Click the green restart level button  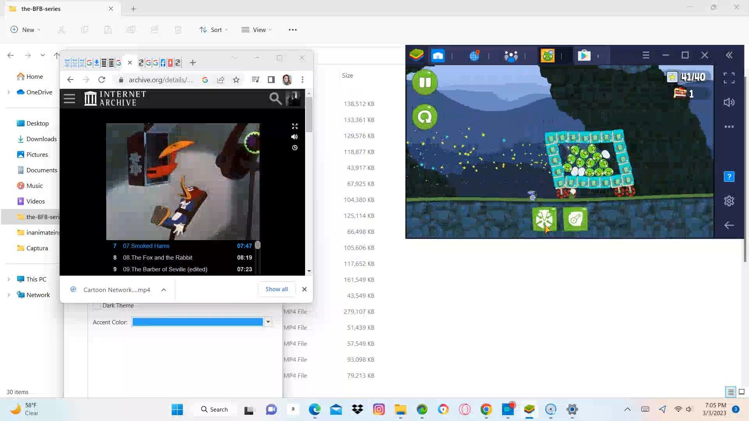[x=425, y=117]
